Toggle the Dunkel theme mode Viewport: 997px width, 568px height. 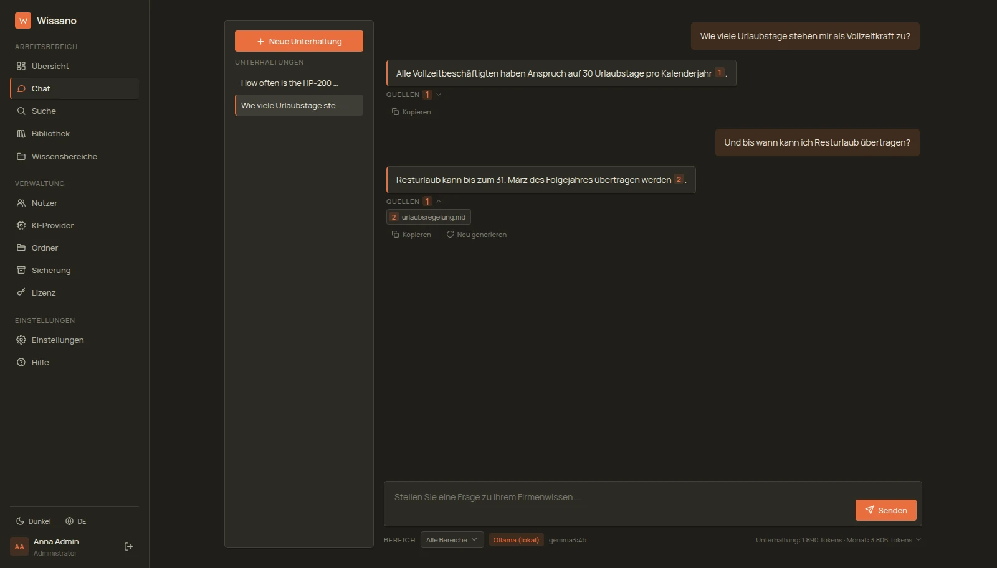click(34, 521)
